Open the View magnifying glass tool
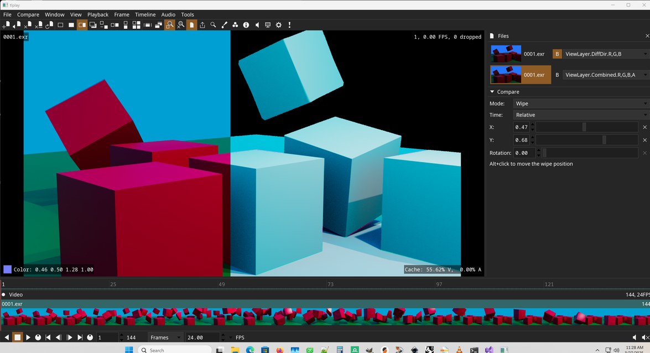Image resolution: width=650 pixels, height=353 pixels. point(213,25)
